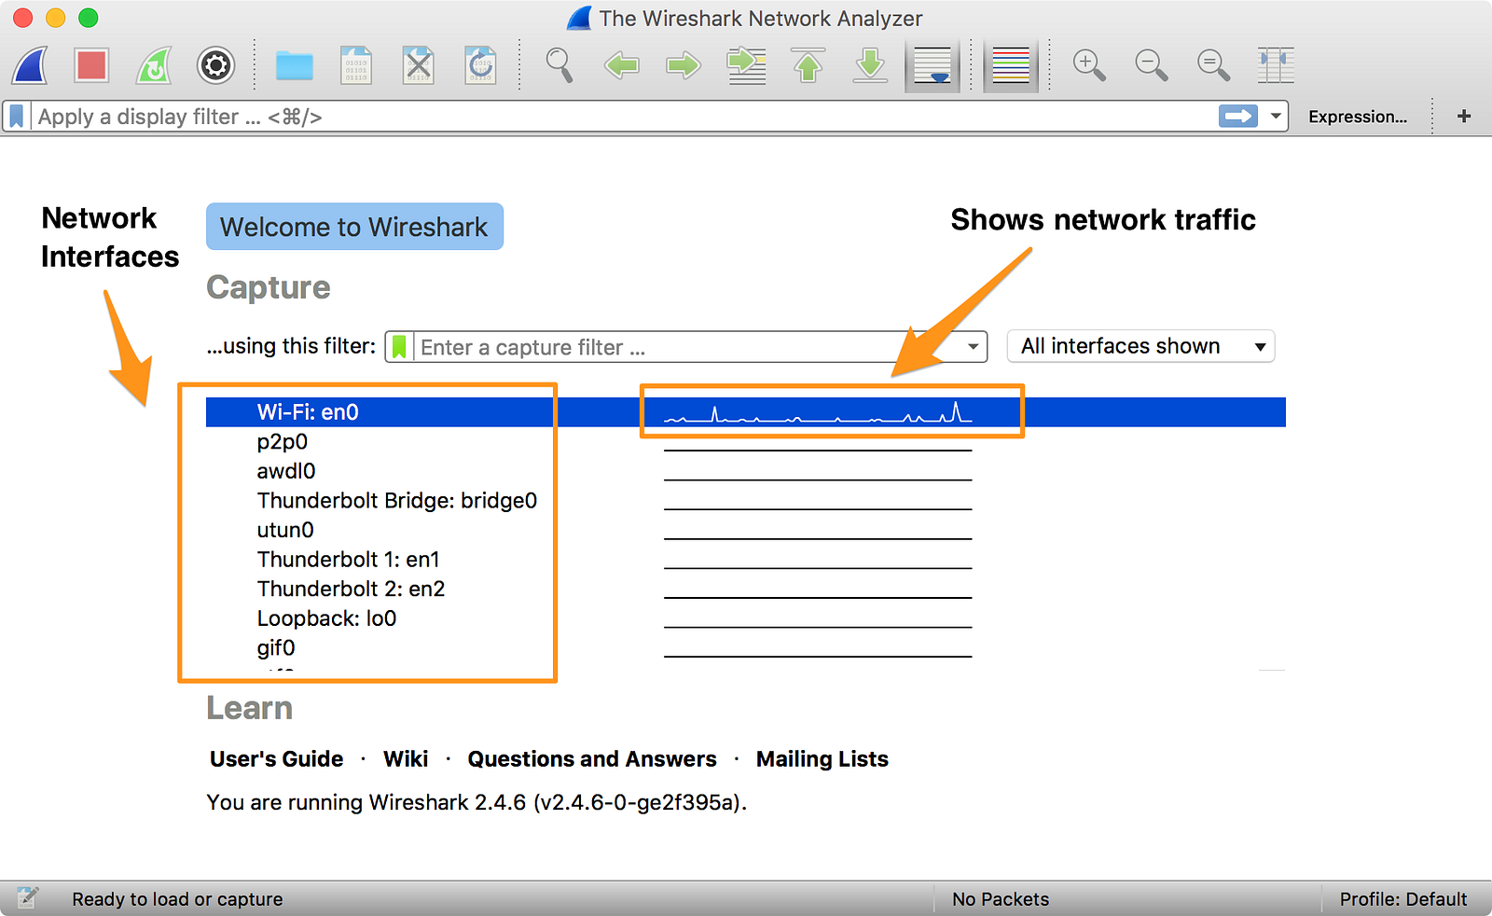
Task: Open the Wiki link
Action: click(x=406, y=759)
